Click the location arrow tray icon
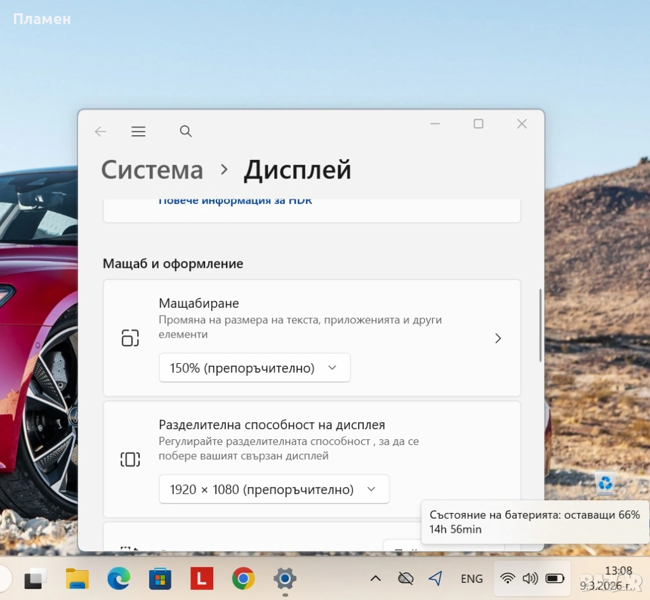 click(435, 578)
